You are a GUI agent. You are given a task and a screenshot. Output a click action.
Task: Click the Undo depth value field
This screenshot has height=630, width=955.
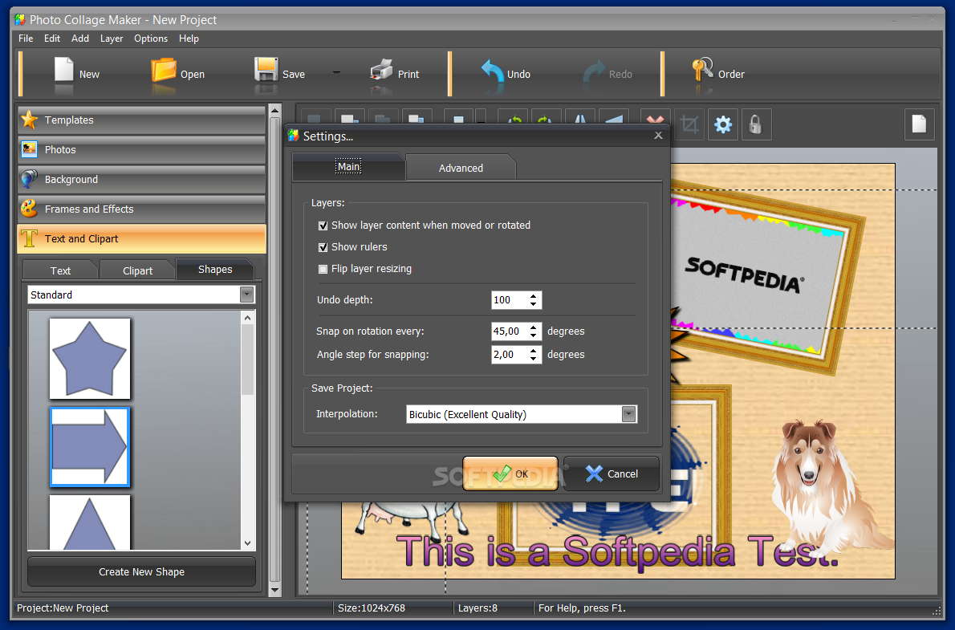(x=509, y=300)
